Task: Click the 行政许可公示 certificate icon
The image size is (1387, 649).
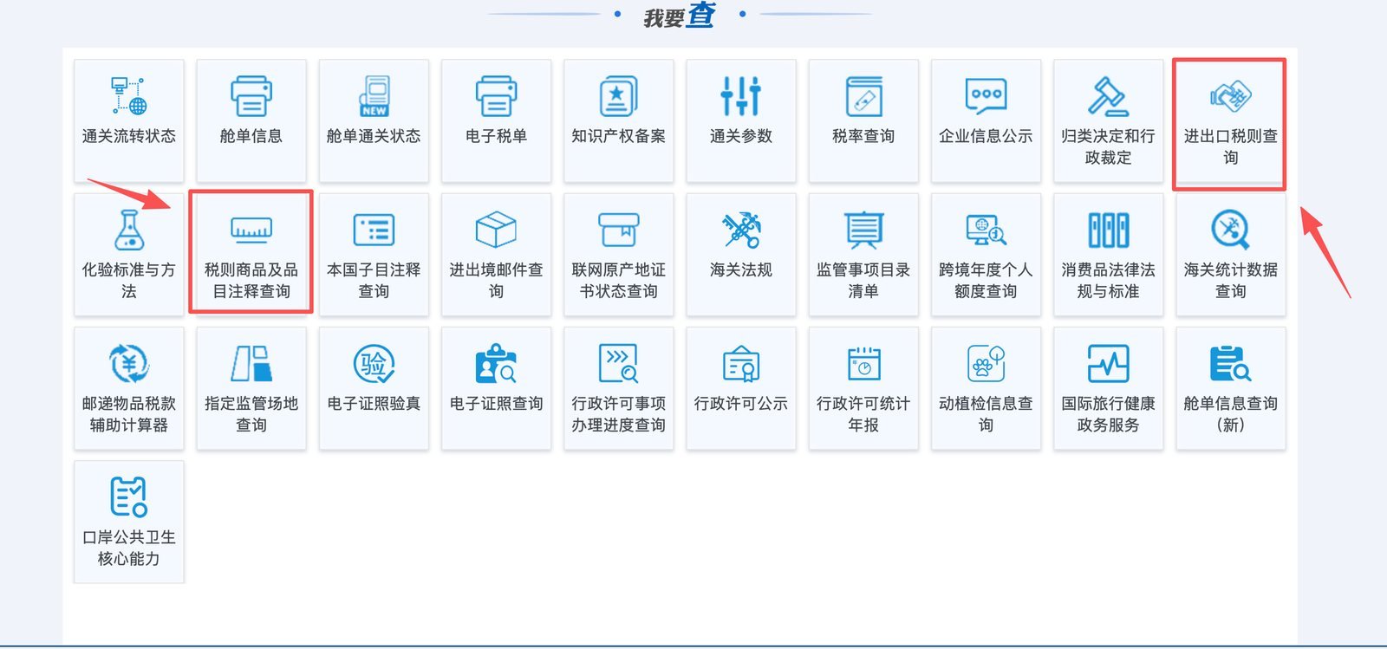Action: point(740,363)
